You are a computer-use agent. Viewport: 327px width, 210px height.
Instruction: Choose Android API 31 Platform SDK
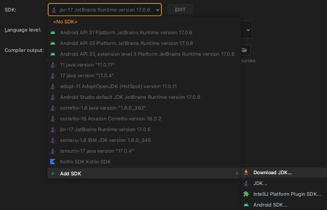point(144,32)
